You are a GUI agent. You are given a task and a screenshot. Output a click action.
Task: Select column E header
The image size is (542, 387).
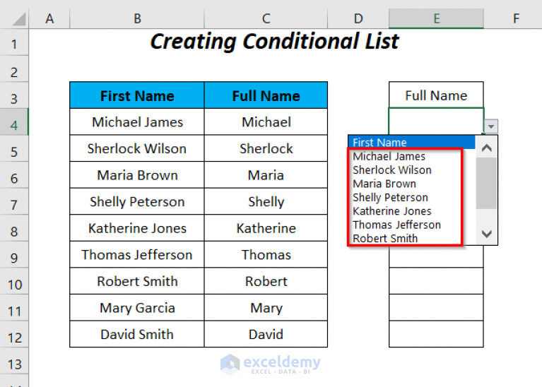[x=436, y=18]
